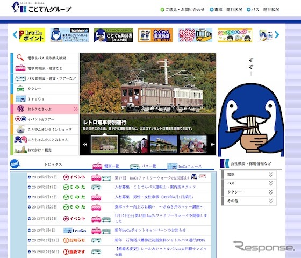
Task: Click the おでかけ・観光 cityscape icon
Action: click(x=20, y=150)
